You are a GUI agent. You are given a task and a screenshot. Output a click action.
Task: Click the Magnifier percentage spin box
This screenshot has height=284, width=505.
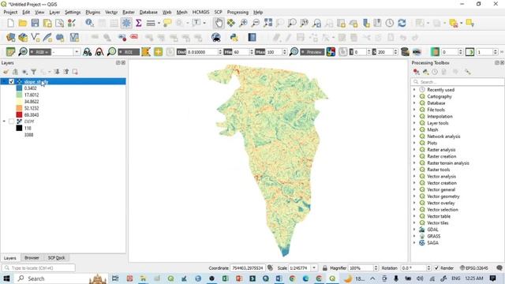(x=363, y=268)
